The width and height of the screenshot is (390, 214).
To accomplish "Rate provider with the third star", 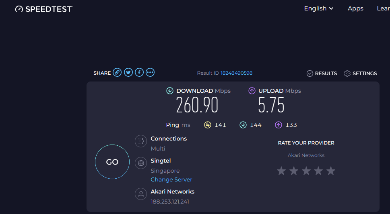I will (x=306, y=171).
